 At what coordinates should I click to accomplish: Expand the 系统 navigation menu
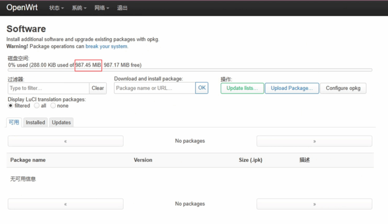[79, 8]
